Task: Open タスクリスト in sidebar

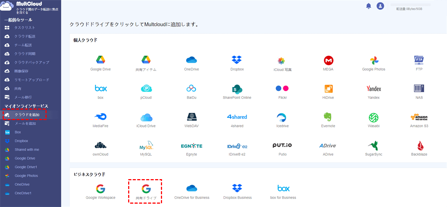Action: coord(25,28)
